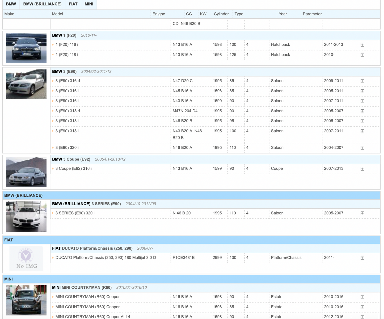384x319 pixels.
Task: Click the CC column header
Action: pyautogui.click(x=189, y=14)
